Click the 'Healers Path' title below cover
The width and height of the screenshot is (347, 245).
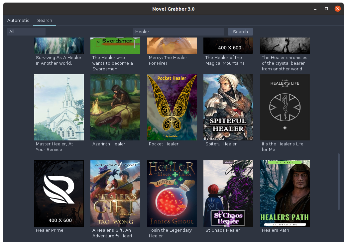point(276,230)
